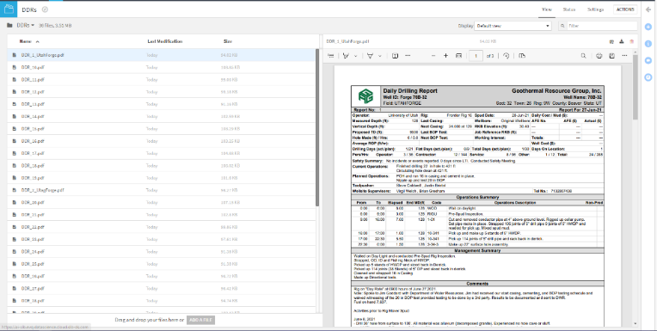The width and height of the screenshot is (657, 331).
Task: Switch to the Settings tab
Action: click(x=595, y=9)
